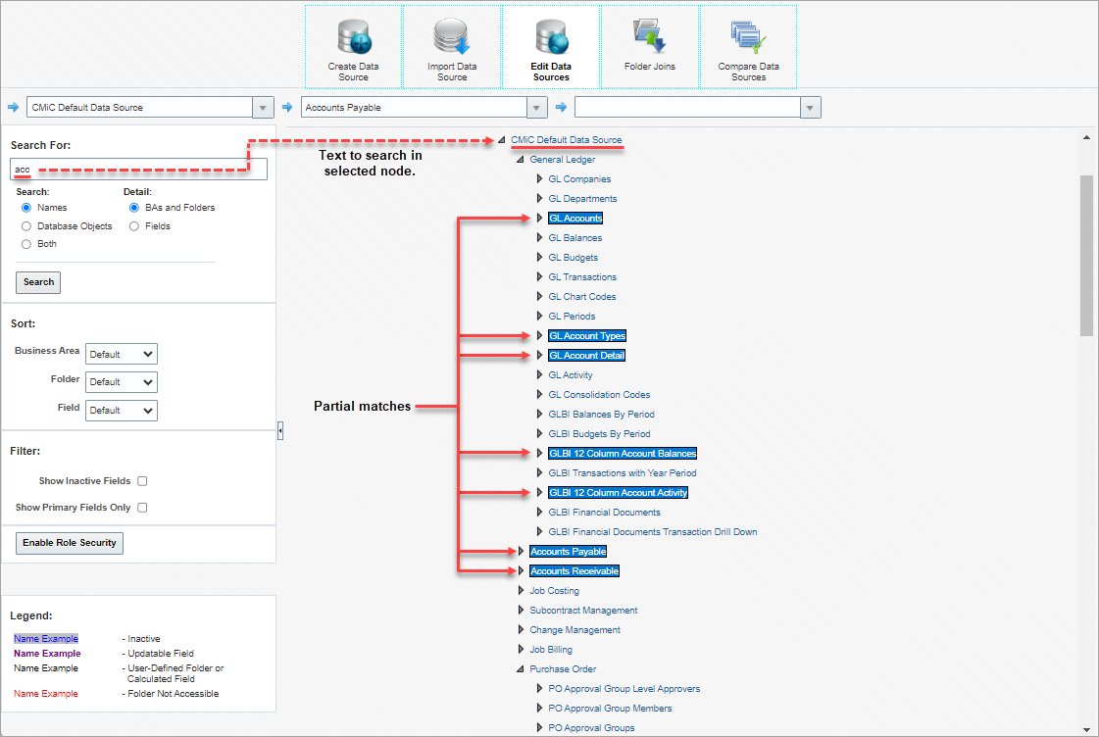Image resolution: width=1099 pixels, height=737 pixels.
Task: Expand the Accounts Payable tree node
Action: pyautogui.click(x=521, y=552)
